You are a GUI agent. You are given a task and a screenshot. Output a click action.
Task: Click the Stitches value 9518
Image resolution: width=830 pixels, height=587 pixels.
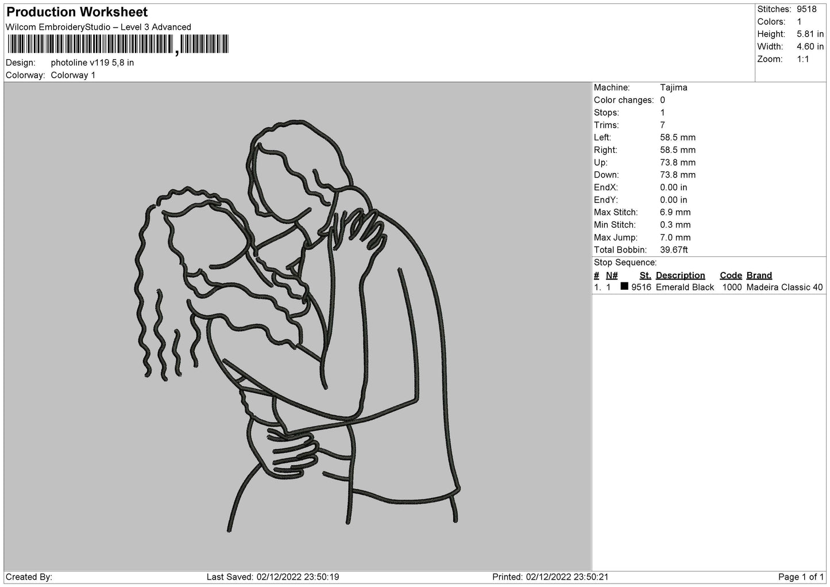(806, 9)
